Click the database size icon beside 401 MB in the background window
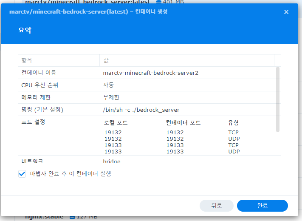 158,2
